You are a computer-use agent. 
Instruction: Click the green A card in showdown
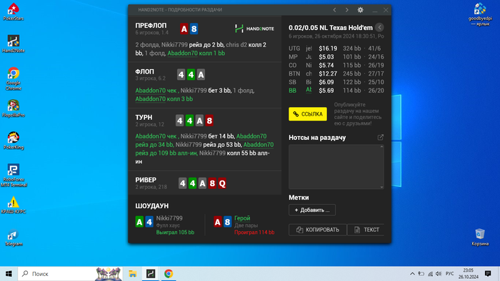139,222
